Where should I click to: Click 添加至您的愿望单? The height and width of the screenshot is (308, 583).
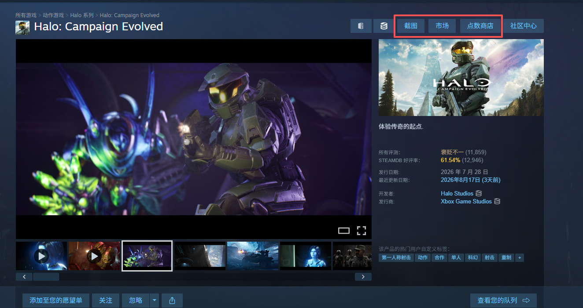(x=56, y=301)
